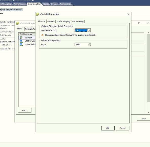This screenshot has width=150, height=147.
Task: Click the Number of Ports value field
Action: [81, 30]
